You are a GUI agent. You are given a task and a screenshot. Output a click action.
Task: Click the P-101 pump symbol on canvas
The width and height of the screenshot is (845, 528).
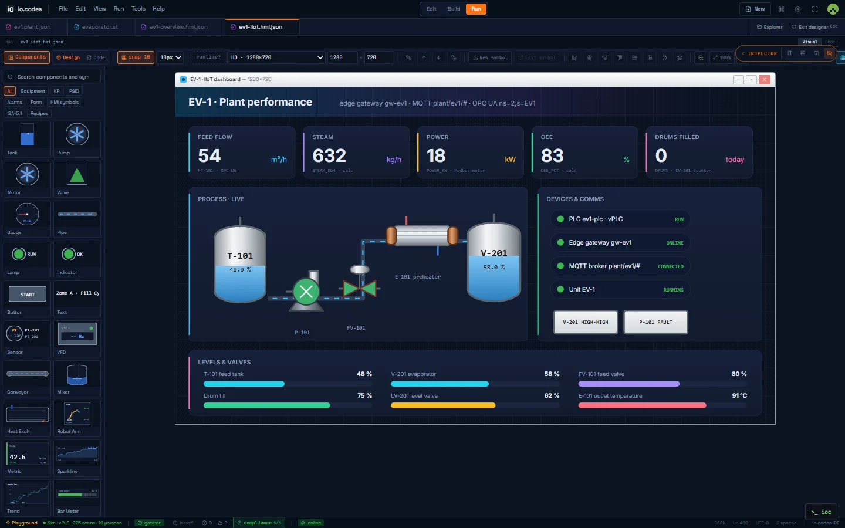(x=306, y=291)
